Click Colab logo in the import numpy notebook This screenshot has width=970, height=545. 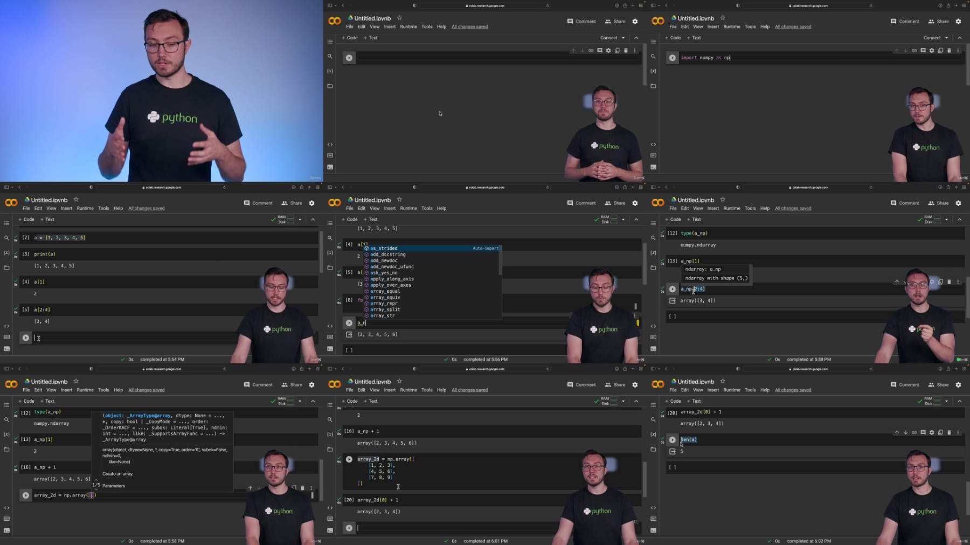(658, 21)
